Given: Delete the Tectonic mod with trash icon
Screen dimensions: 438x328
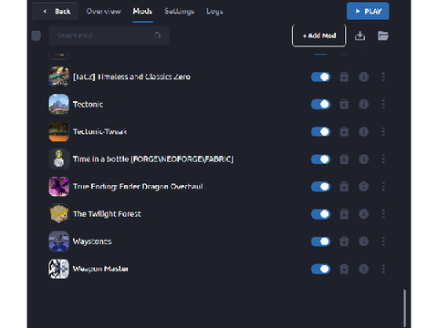Looking at the screenshot, I should 344,104.
